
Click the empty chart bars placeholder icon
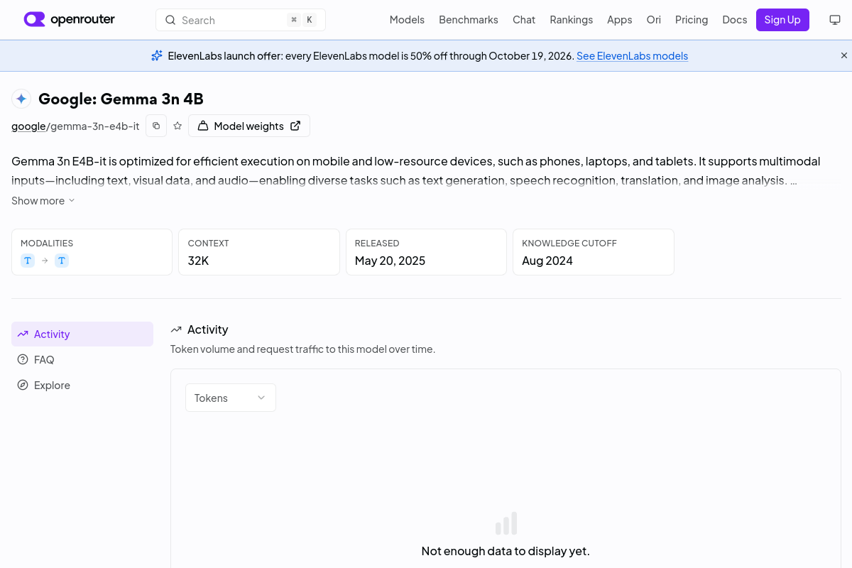point(506,524)
